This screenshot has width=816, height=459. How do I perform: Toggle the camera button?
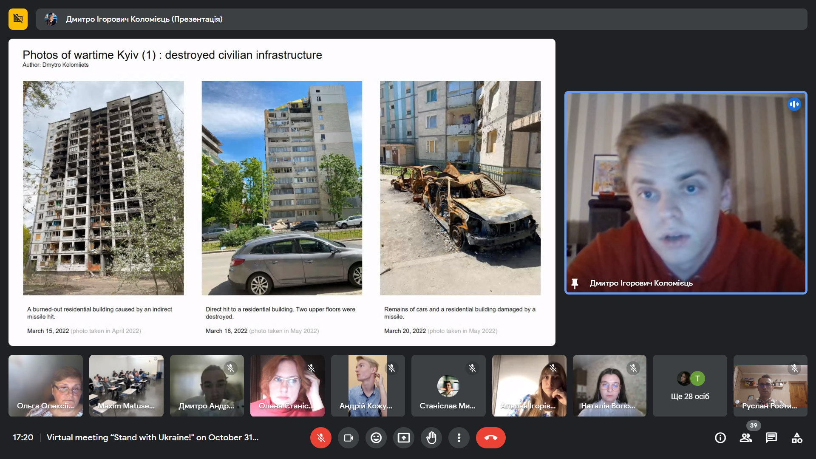[348, 438]
